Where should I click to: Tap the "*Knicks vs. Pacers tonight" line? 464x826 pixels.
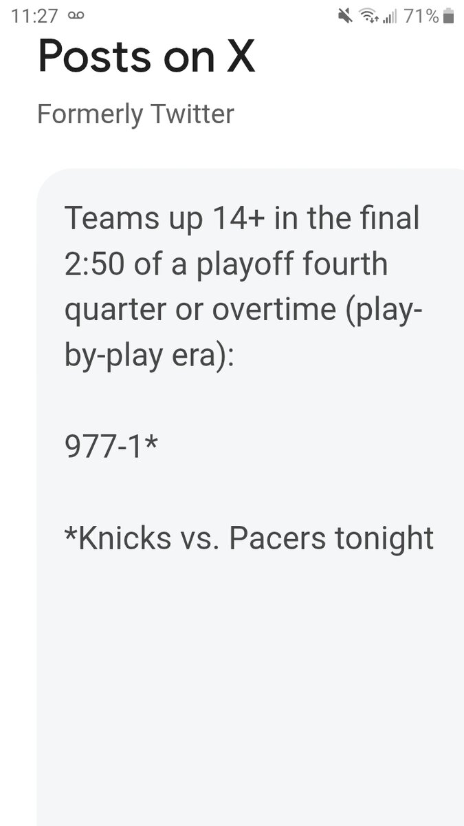click(249, 538)
